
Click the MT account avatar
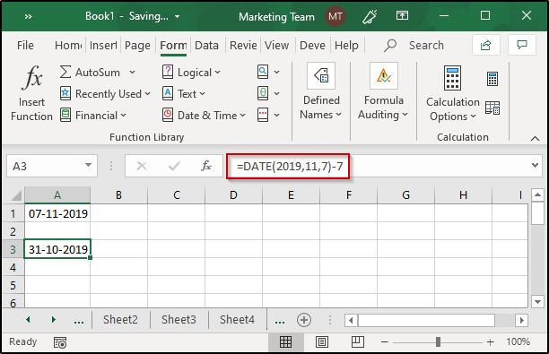(x=335, y=16)
